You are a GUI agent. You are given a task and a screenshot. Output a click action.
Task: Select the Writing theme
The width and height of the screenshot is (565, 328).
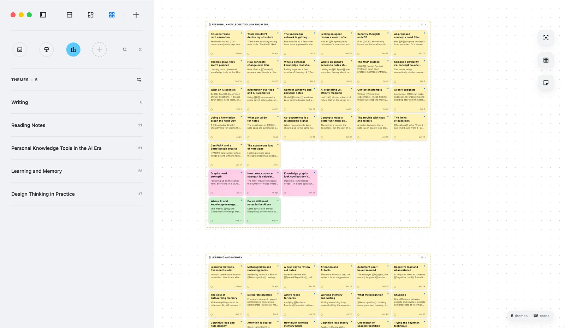click(77, 102)
